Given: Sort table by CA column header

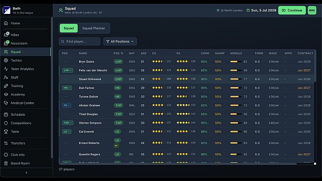Looking at the screenshot, I should tap(154, 53).
